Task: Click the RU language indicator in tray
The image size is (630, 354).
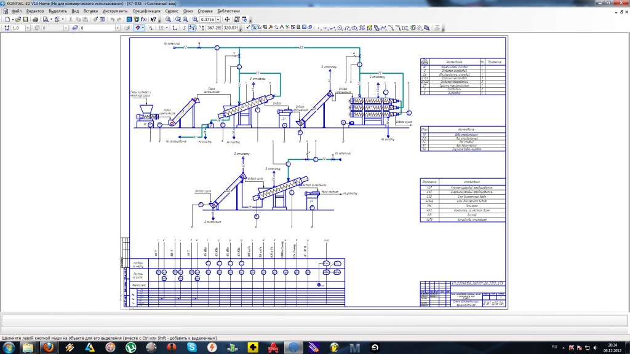Action: tap(554, 347)
